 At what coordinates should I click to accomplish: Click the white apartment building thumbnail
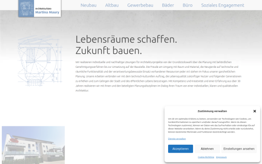pos(33,145)
